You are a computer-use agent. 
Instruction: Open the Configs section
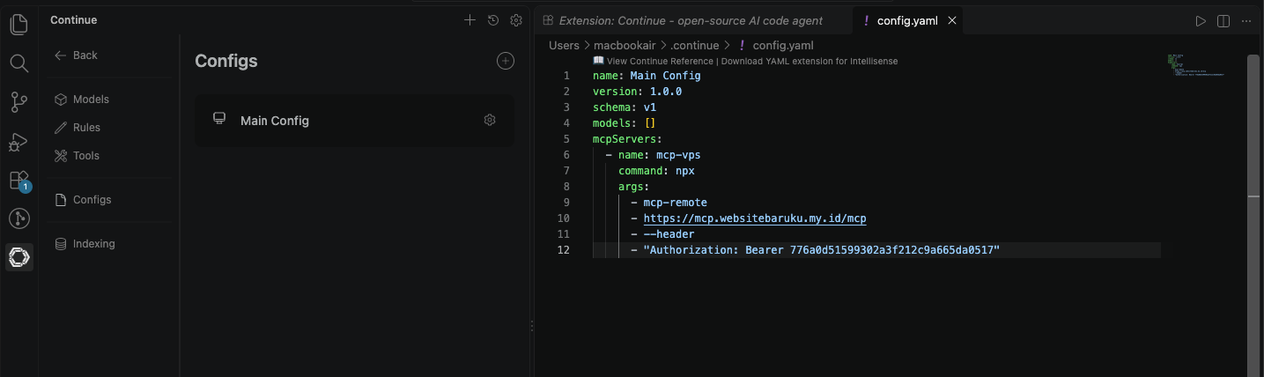(83, 200)
